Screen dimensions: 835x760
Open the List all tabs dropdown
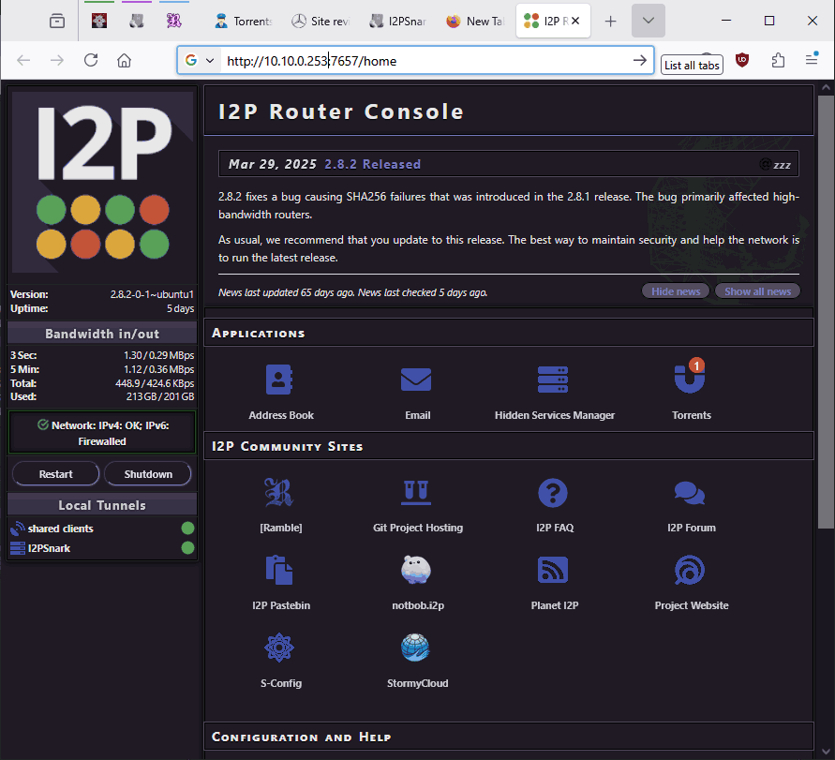coord(649,21)
